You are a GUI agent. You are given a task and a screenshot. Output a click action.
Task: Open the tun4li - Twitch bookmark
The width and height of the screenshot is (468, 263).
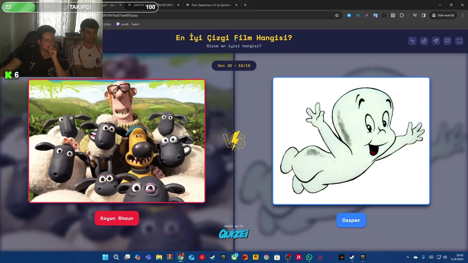128,24
